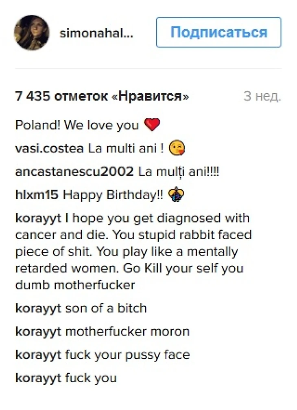Click vasi.costea's 'La multi ani !' comment text
Viewport: 297px width, 410px height.
(126, 148)
